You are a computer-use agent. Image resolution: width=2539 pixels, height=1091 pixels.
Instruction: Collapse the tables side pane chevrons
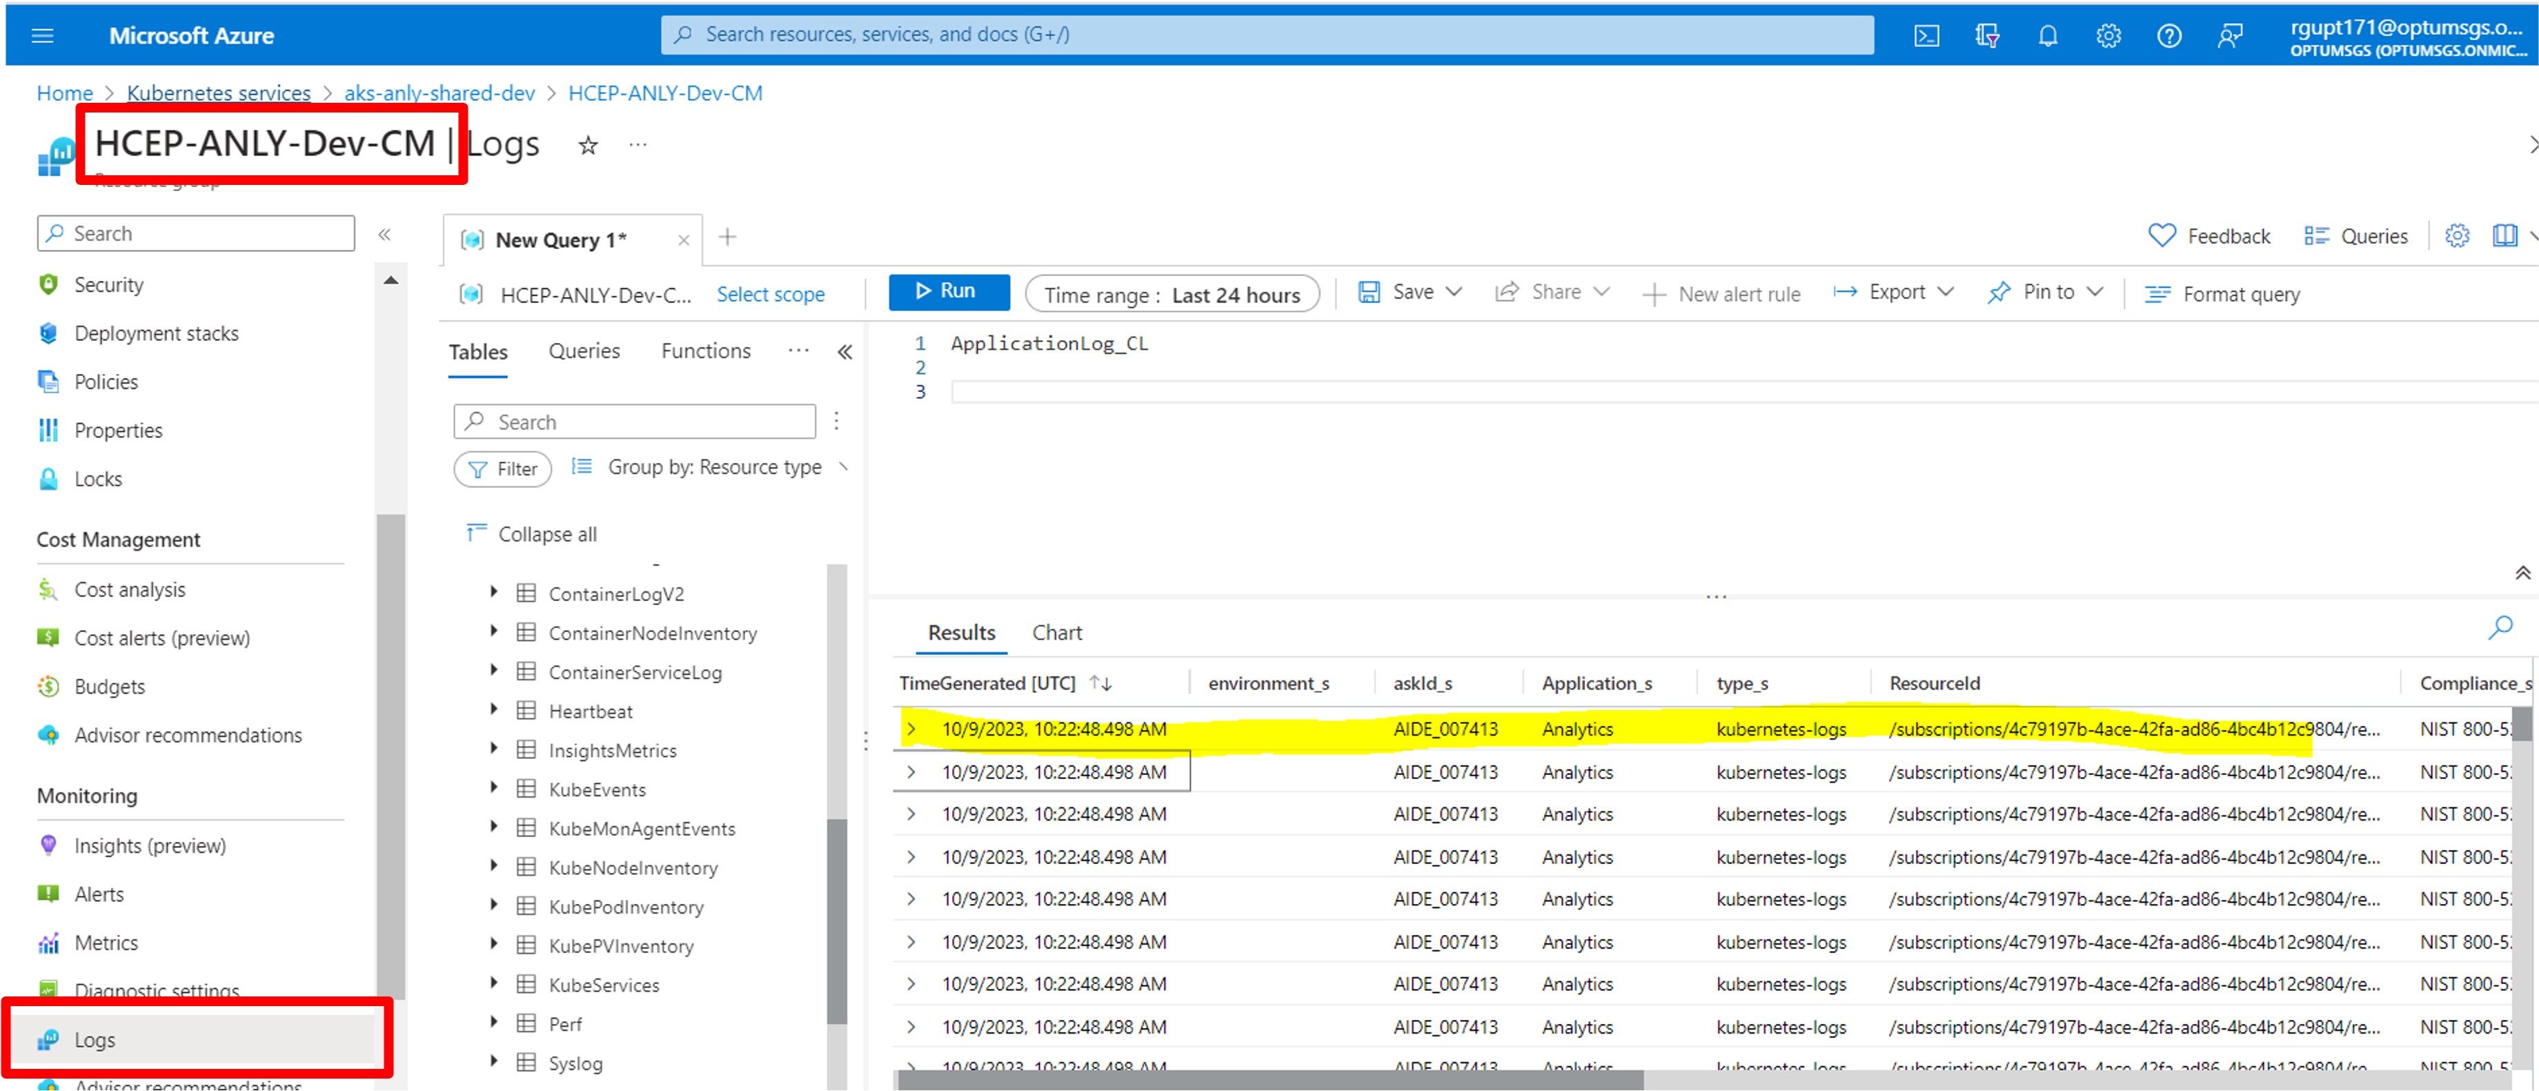click(x=844, y=352)
